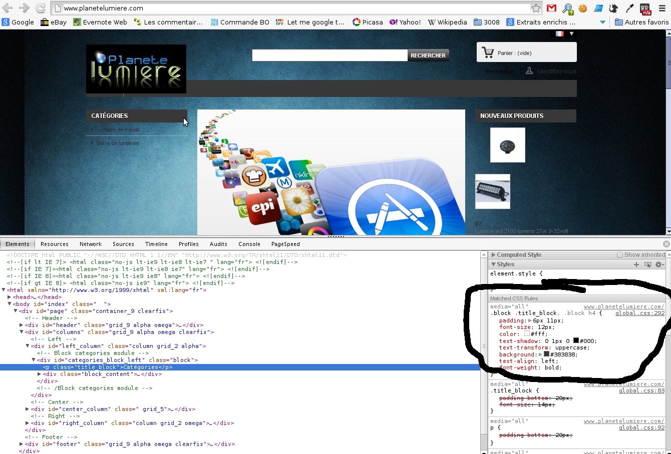Click the #fff color swatch
This screenshot has height=454, width=671.
[x=527, y=333]
